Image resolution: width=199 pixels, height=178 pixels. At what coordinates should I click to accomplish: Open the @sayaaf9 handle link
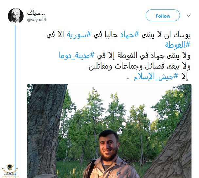(36, 20)
